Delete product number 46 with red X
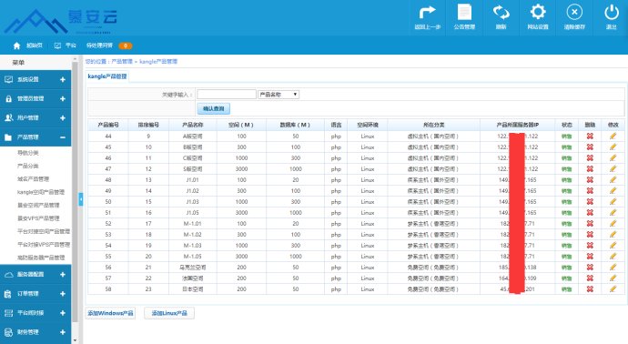The image size is (628, 344). tap(590, 157)
